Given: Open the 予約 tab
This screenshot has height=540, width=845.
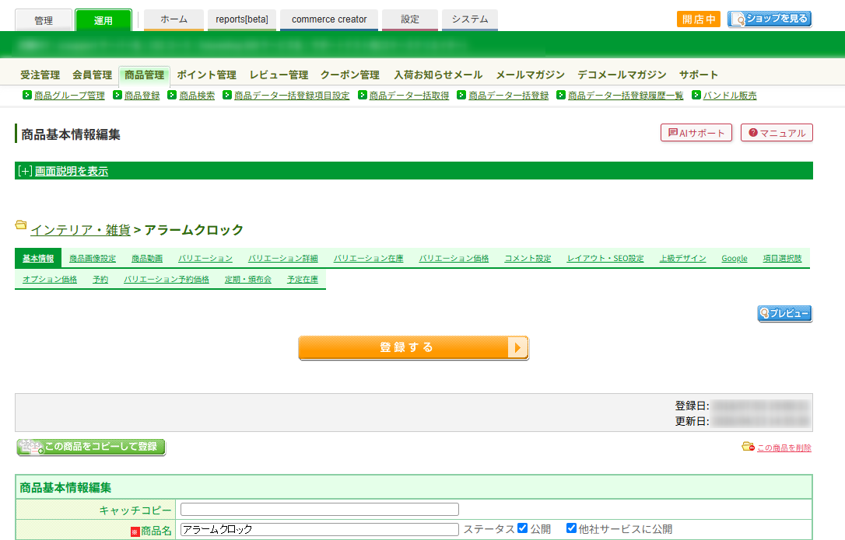Looking at the screenshot, I should coord(100,280).
